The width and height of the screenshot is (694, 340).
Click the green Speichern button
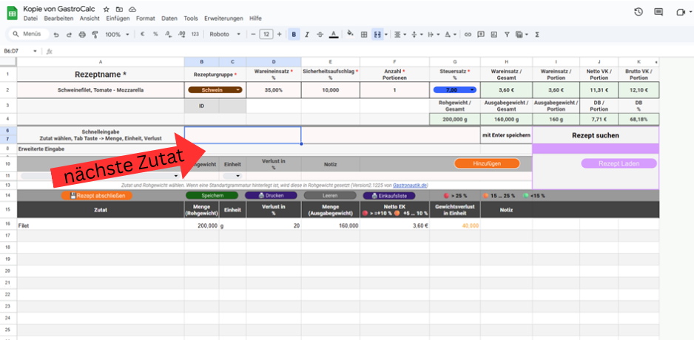(212, 195)
